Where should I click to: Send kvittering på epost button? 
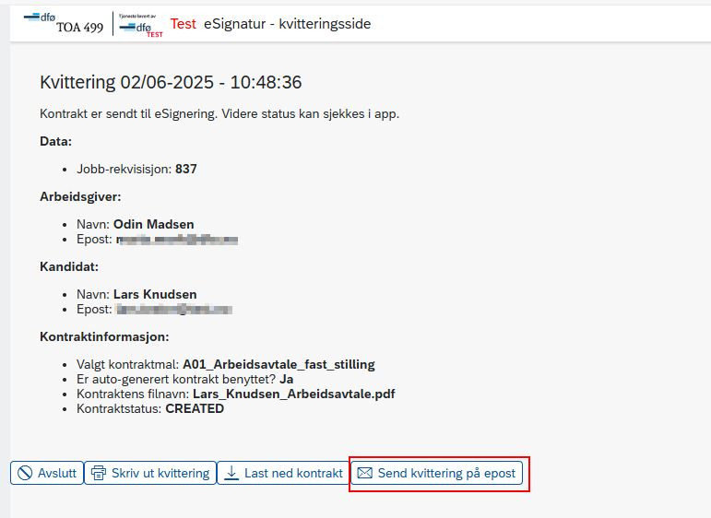tap(437, 473)
